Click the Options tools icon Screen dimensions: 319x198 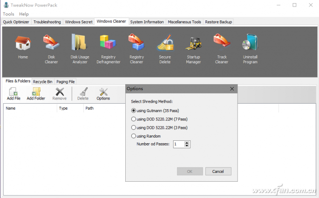pyautogui.click(x=103, y=94)
